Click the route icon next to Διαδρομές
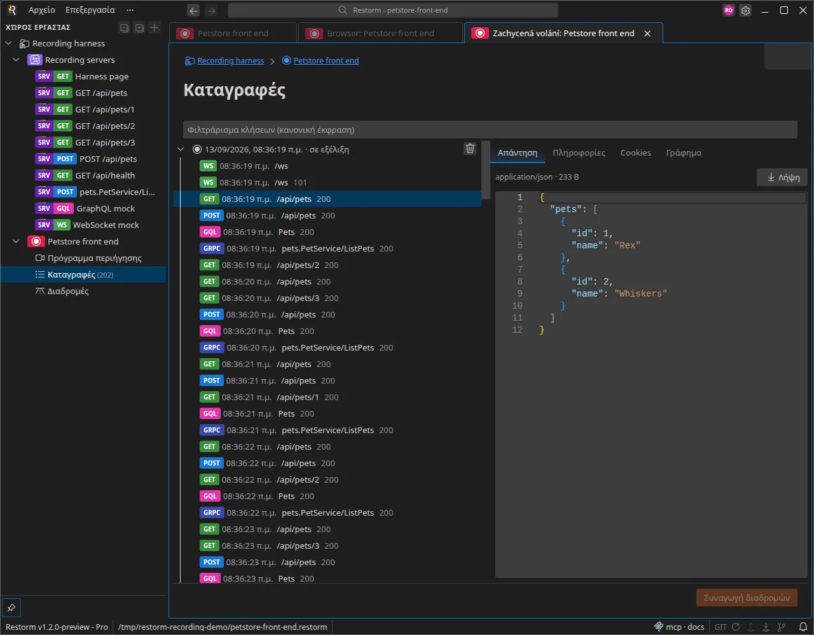This screenshot has height=635, width=814. pyautogui.click(x=40, y=291)
